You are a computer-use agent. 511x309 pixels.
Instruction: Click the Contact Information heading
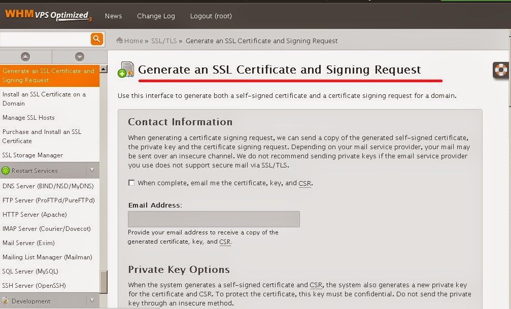pyautogui.click(x=180, y=122)
